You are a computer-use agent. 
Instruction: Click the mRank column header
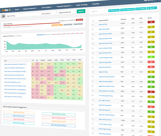(x=43, y=60)
